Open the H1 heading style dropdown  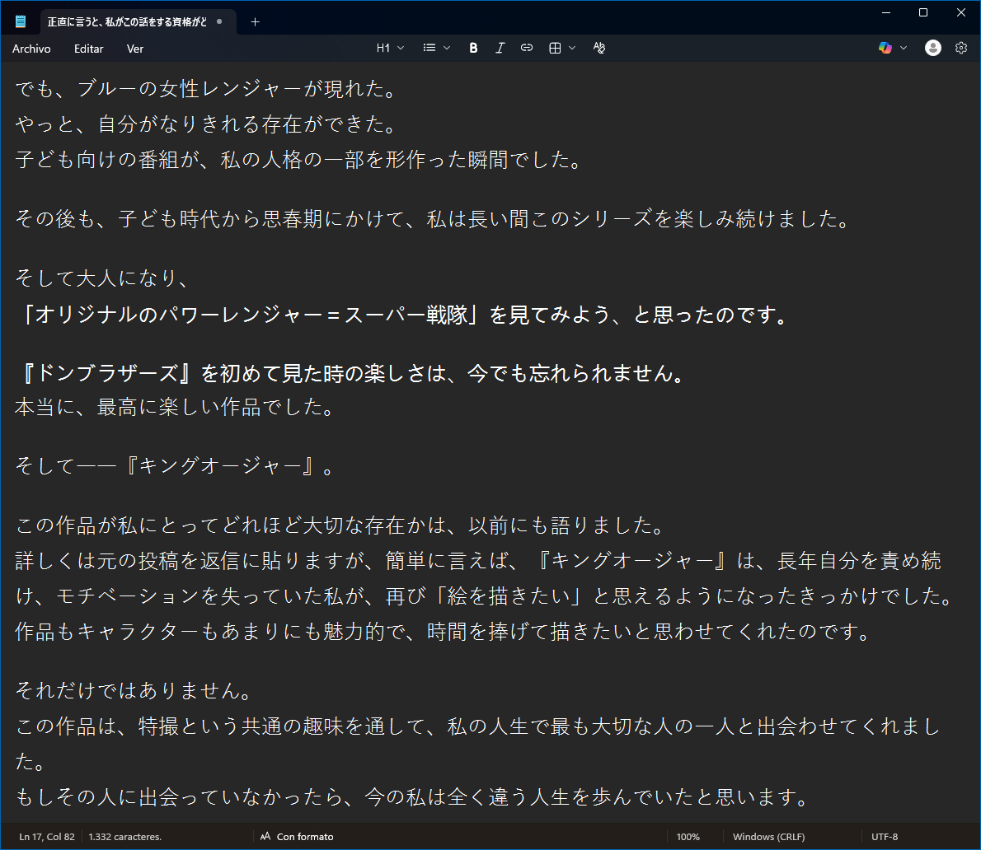[390, 48]
